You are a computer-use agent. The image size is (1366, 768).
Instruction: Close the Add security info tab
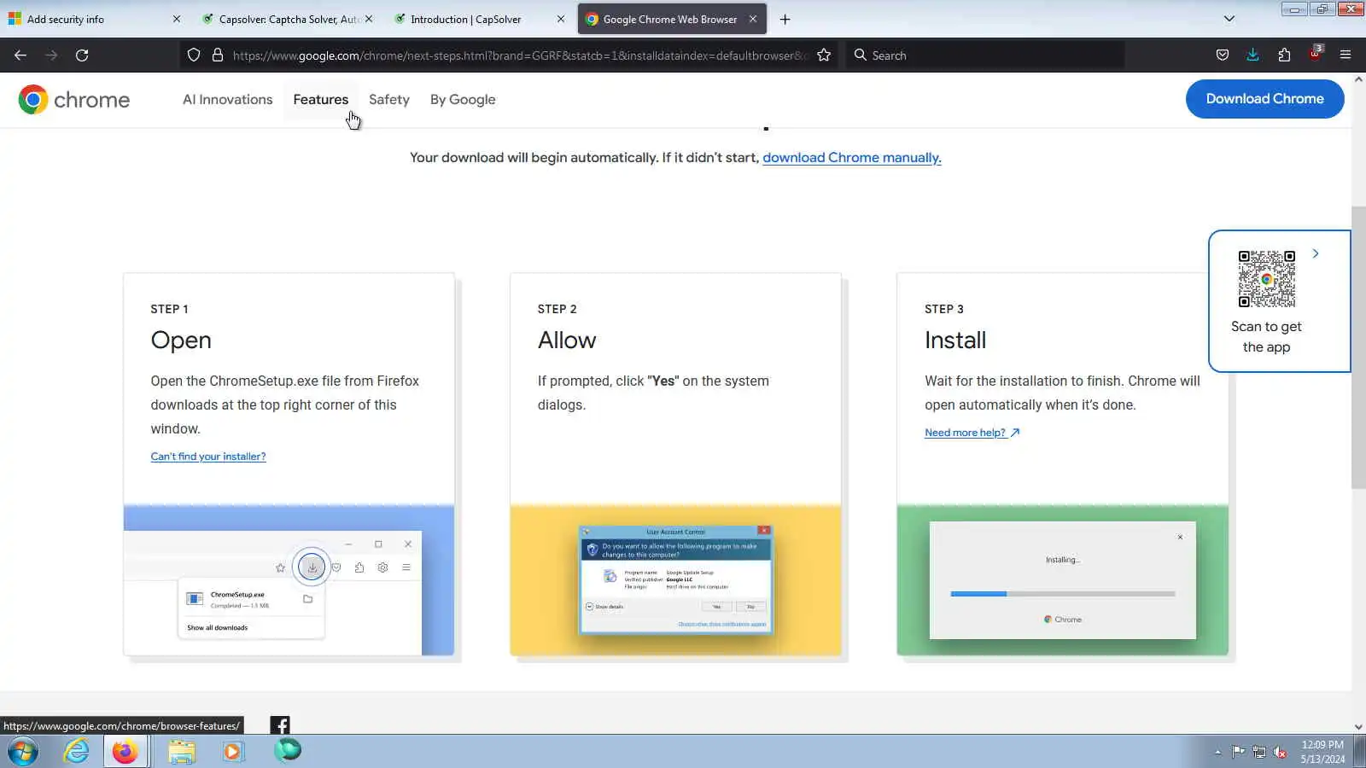point(177,19)
